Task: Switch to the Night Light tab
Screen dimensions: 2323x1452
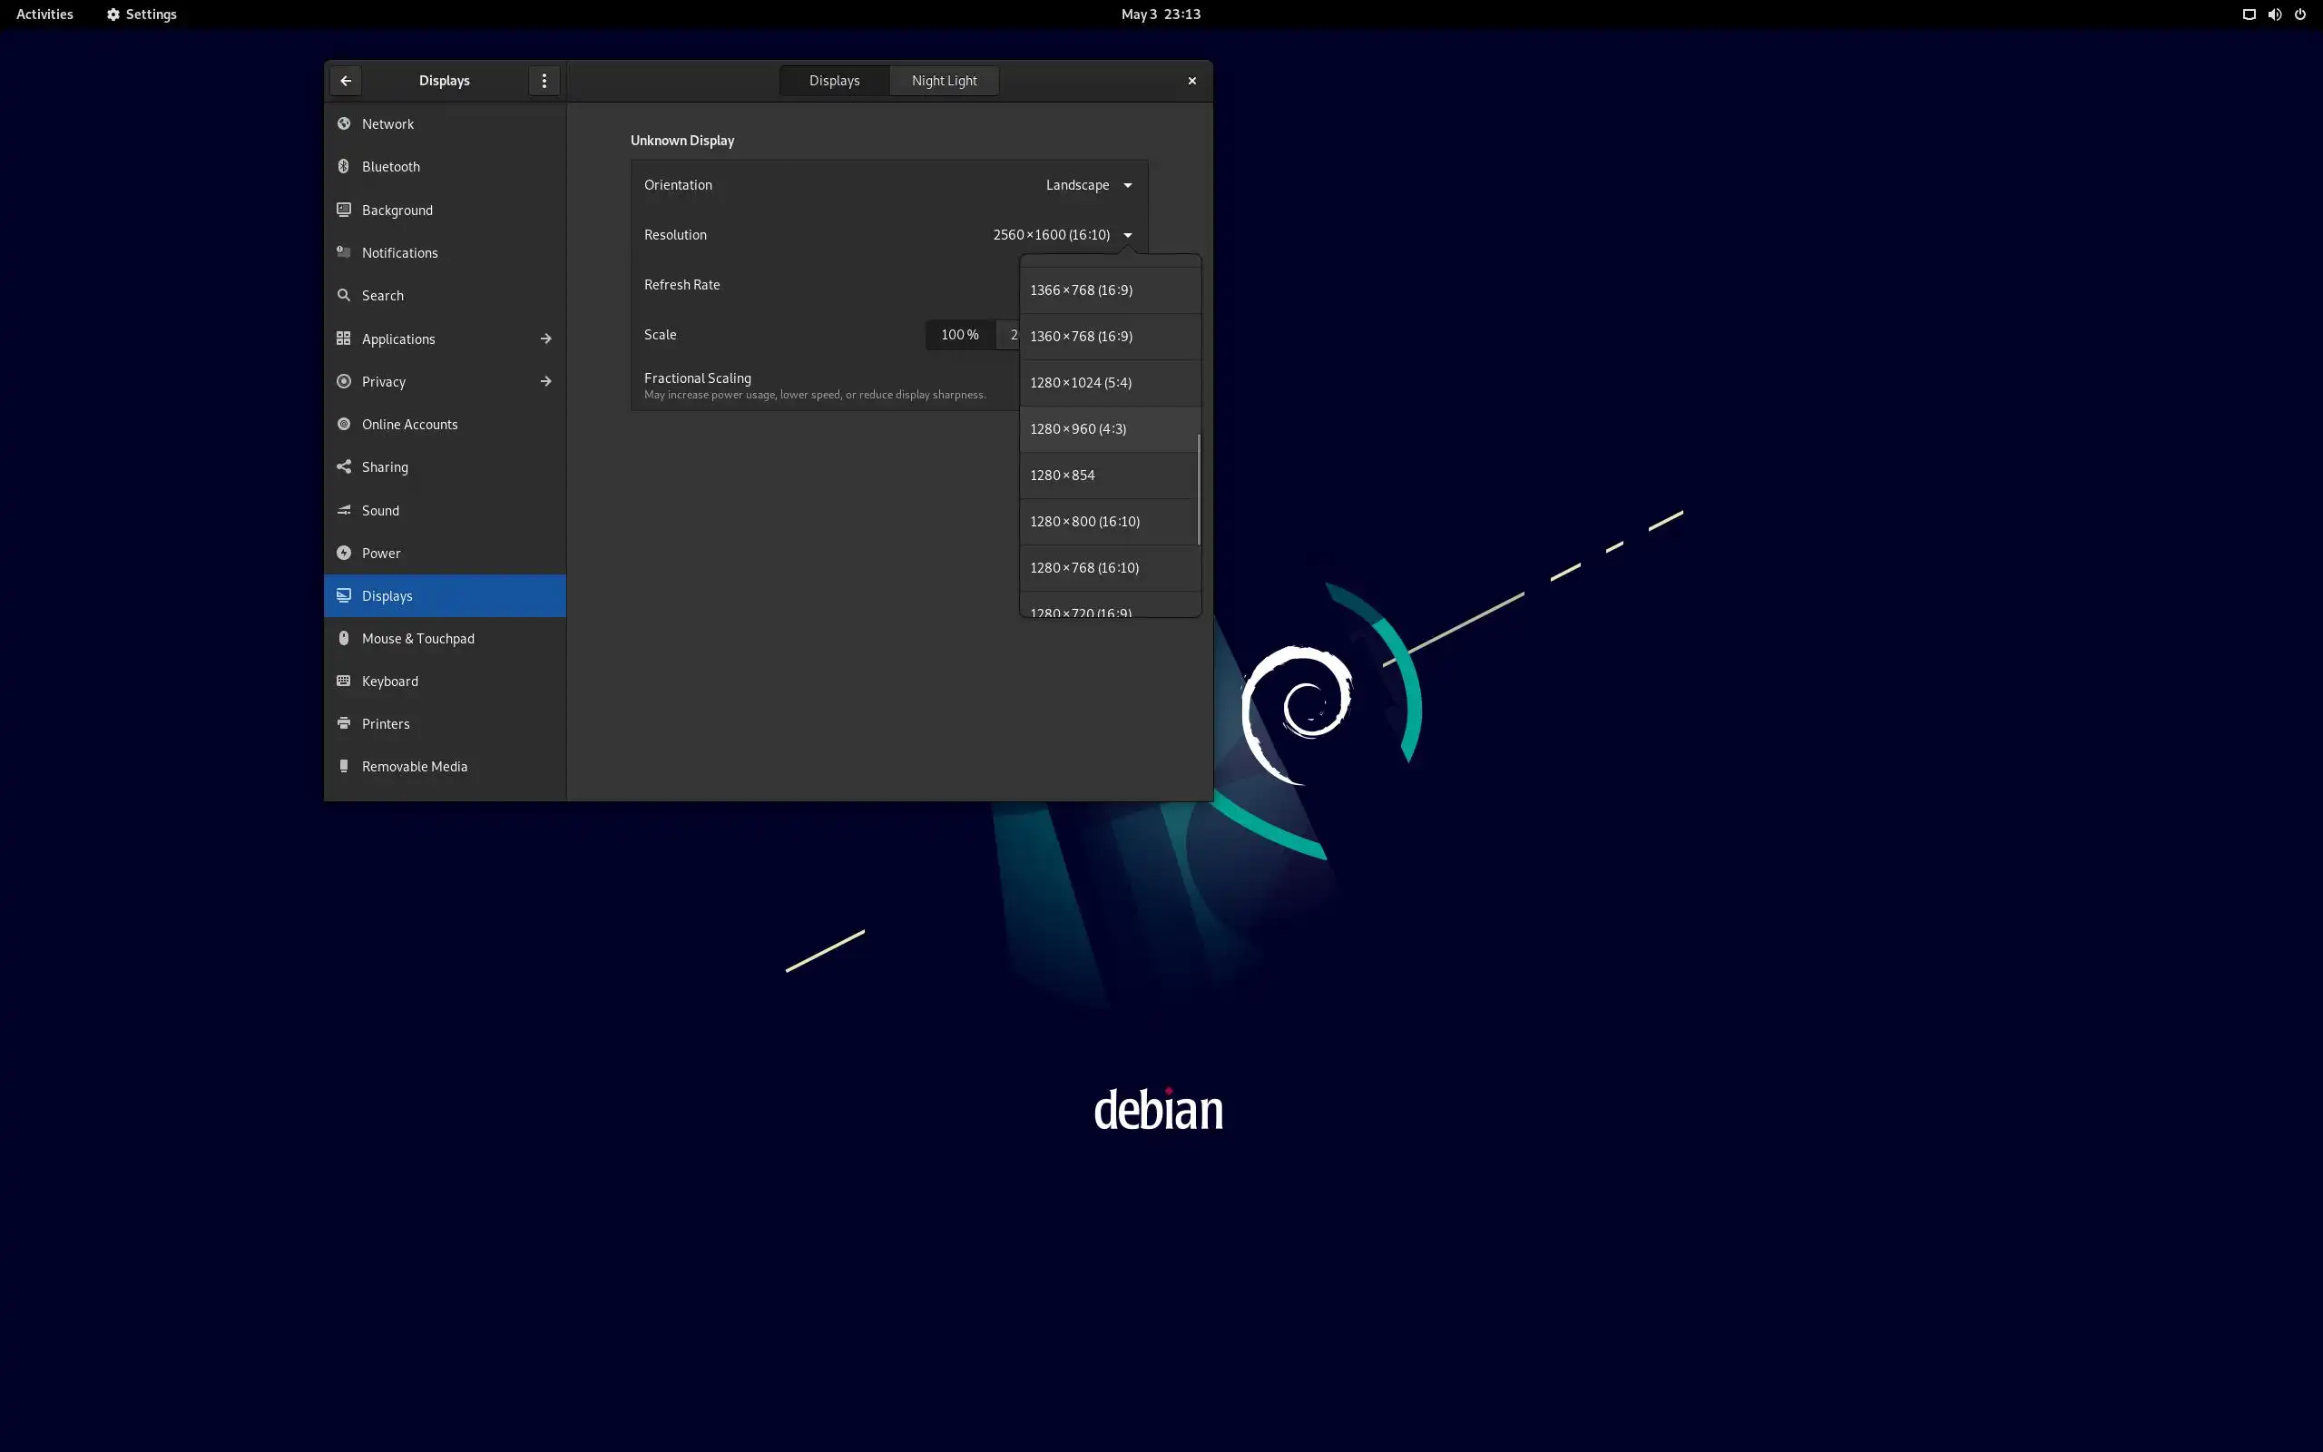Action: [x=944, y=81]
